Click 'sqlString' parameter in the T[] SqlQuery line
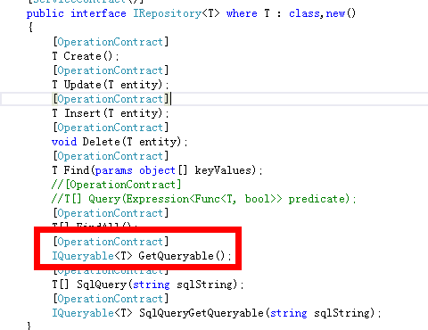Screen dimensions: 428x330 (205, 285)
